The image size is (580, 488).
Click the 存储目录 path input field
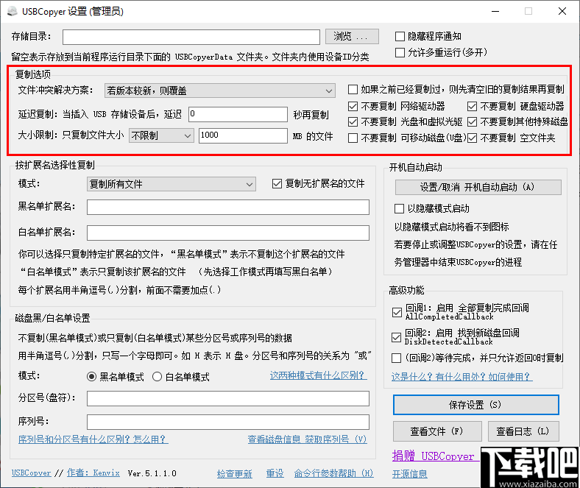(x=191, y=37)
